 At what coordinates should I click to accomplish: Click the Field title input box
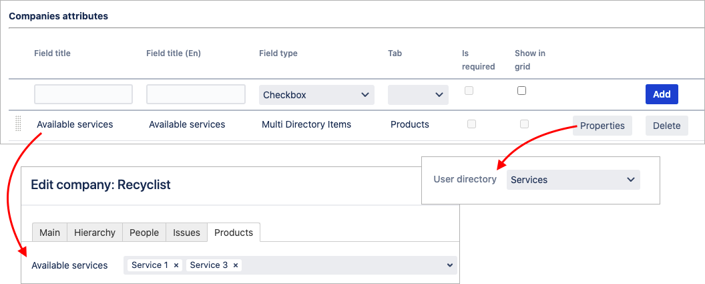point(83,94)
